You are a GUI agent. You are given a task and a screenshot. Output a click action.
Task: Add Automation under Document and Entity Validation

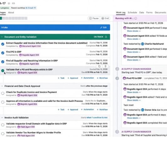88,78
